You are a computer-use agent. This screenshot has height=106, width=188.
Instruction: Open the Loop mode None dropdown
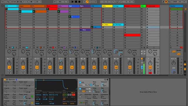point(39,104)
